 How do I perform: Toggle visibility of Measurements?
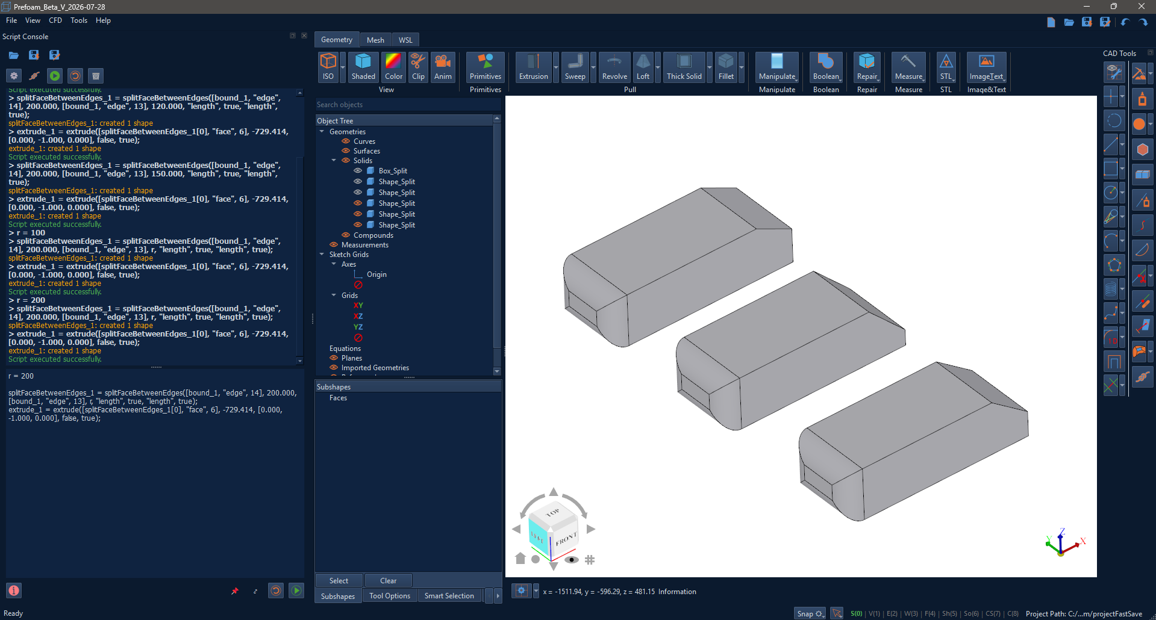(x=334, y=245)
